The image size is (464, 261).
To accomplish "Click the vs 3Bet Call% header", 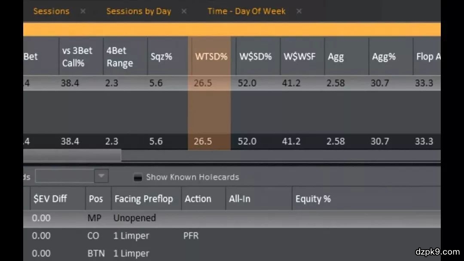I will pyautogui.click(x=77, y=57).
